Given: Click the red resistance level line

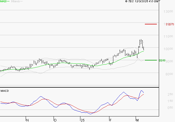Looking at the screenshot, I should 151,24.
